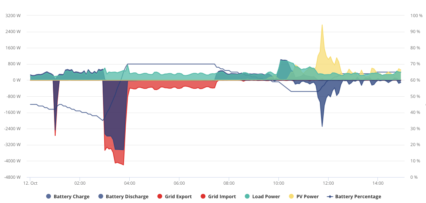The height and width of the screenshot is (203, 426).
Task: Click the yellow PV Power legend circle
Action: 291,197
